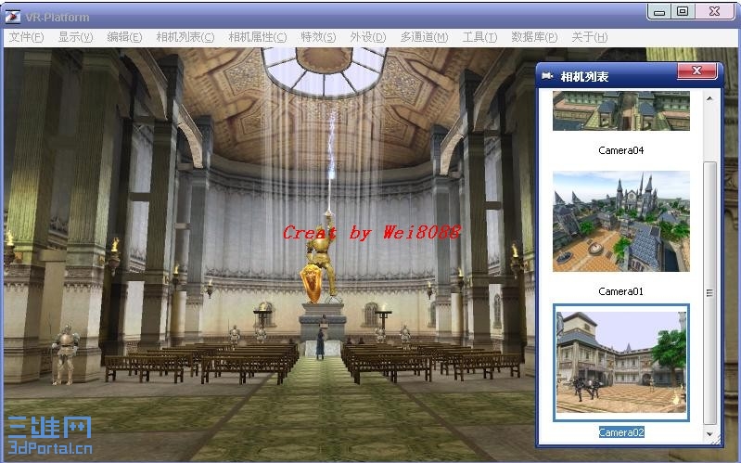Open the 数据库(P) menu
741x463 pixels.
(534, 37)
